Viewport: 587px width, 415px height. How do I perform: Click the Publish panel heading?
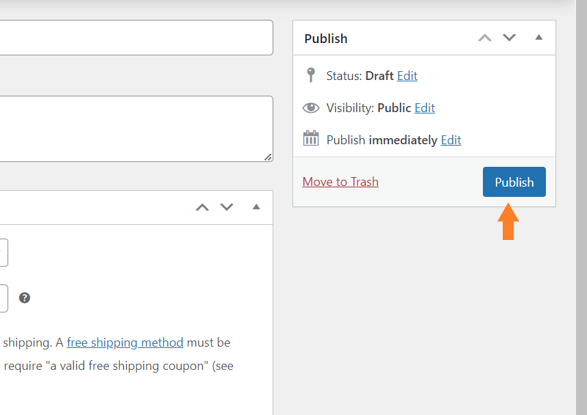[x=326, y=38]
